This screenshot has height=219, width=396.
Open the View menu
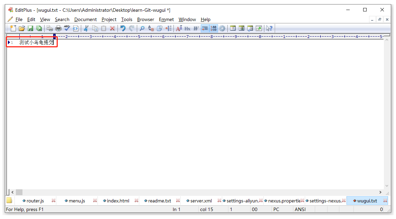45,19
